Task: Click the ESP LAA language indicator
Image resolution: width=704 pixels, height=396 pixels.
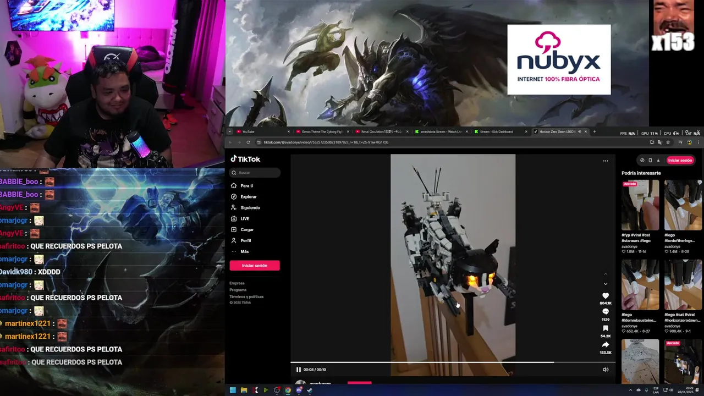Action: pos(656,391)
